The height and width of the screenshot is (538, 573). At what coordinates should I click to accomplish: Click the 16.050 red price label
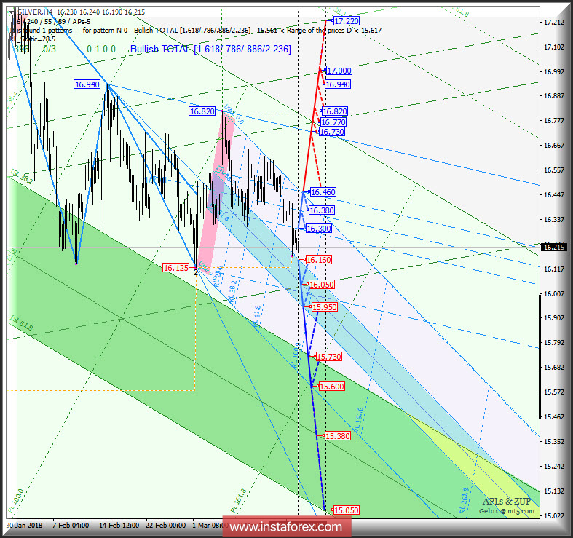(322, 285)
